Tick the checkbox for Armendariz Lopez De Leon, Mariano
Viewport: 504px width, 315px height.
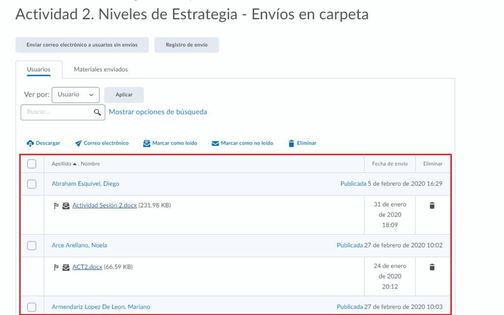[x=31, y=307]
